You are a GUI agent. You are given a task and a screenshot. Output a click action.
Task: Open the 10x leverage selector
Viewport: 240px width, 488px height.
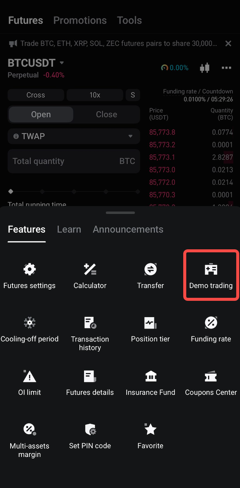coord(95,95)
